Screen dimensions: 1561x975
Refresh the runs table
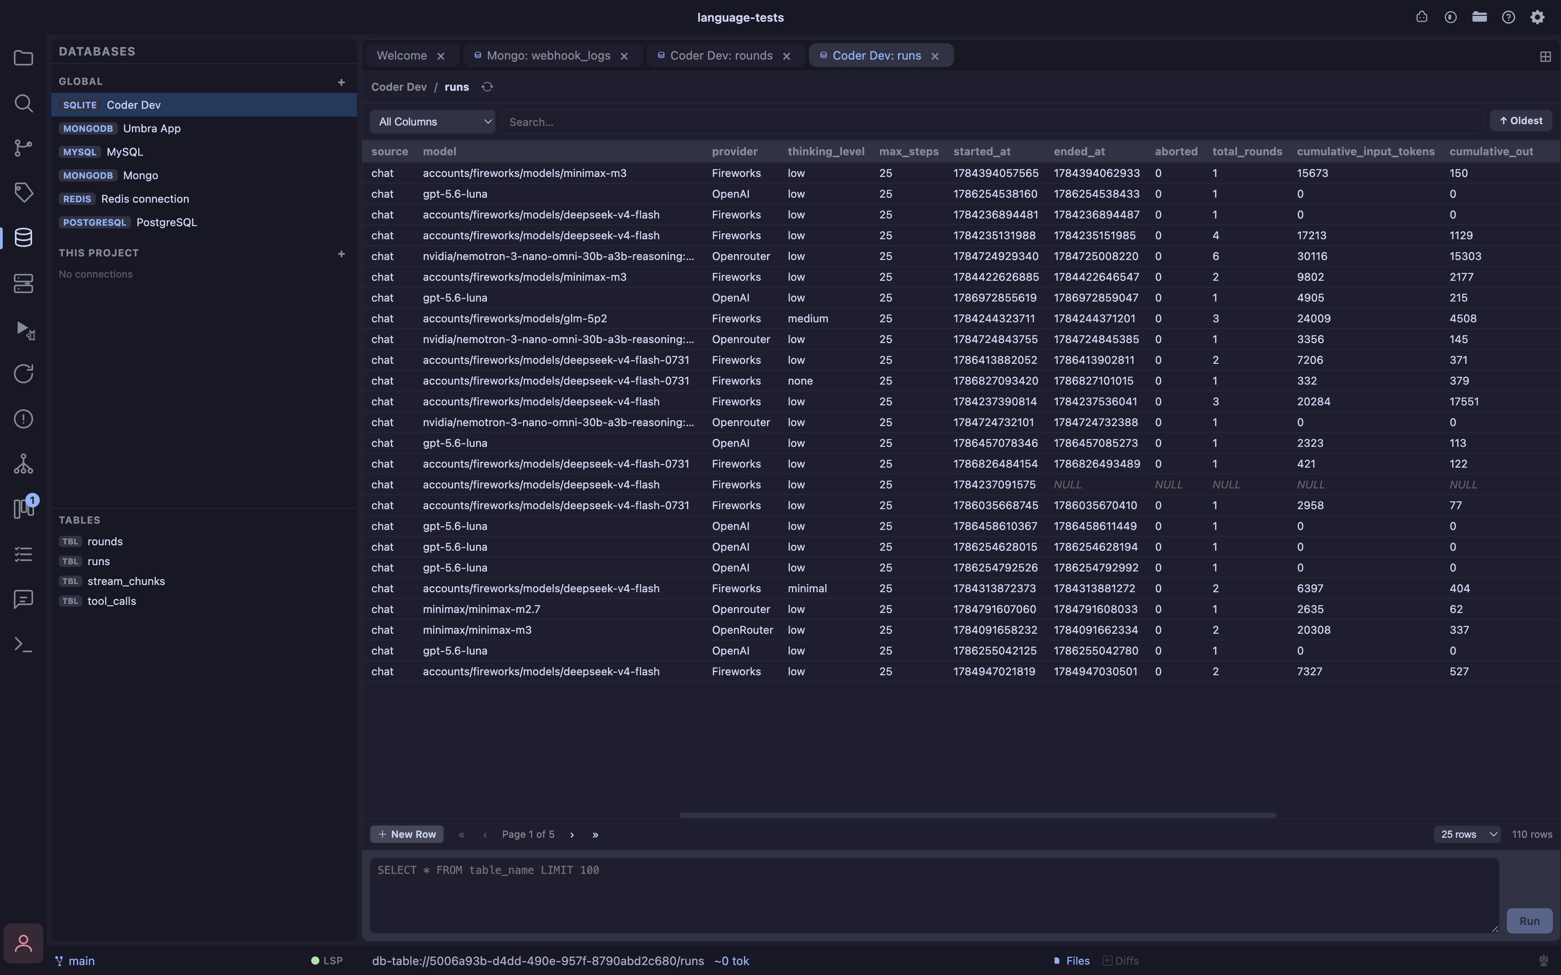(x=487, y=87)
